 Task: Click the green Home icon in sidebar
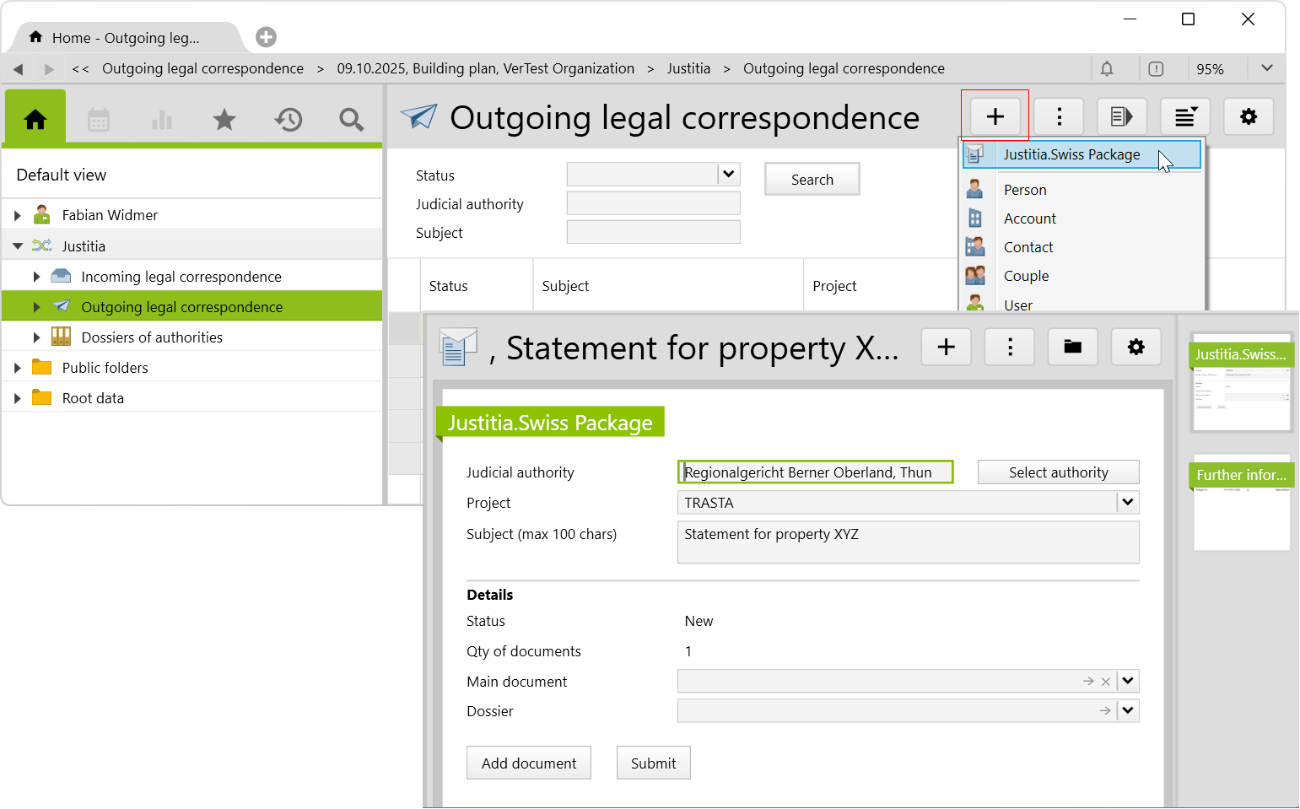(x=35, y=119)
